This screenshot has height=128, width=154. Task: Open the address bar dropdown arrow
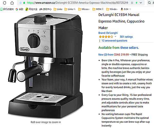(141, 3)
